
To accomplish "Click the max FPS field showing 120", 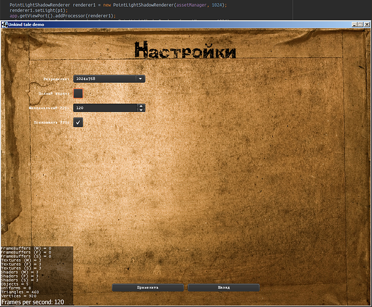I will pos(105,108).
